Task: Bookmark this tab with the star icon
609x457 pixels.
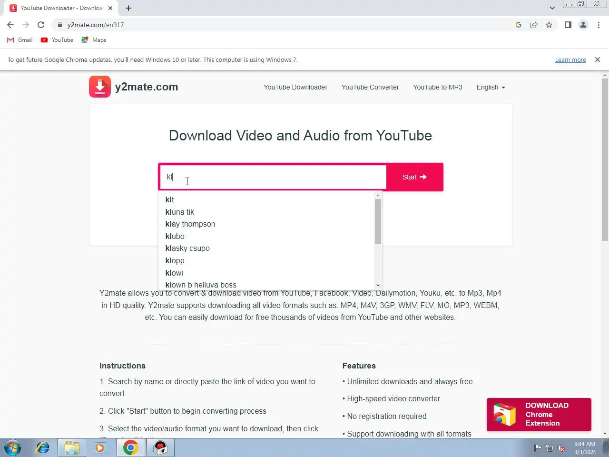Action: coord(549,25)
